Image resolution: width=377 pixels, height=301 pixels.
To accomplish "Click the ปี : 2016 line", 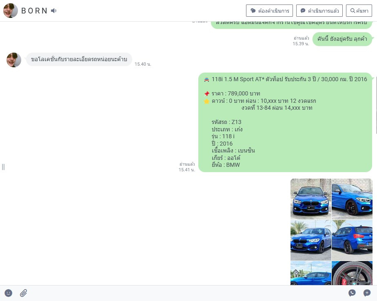I will (222, 144).
